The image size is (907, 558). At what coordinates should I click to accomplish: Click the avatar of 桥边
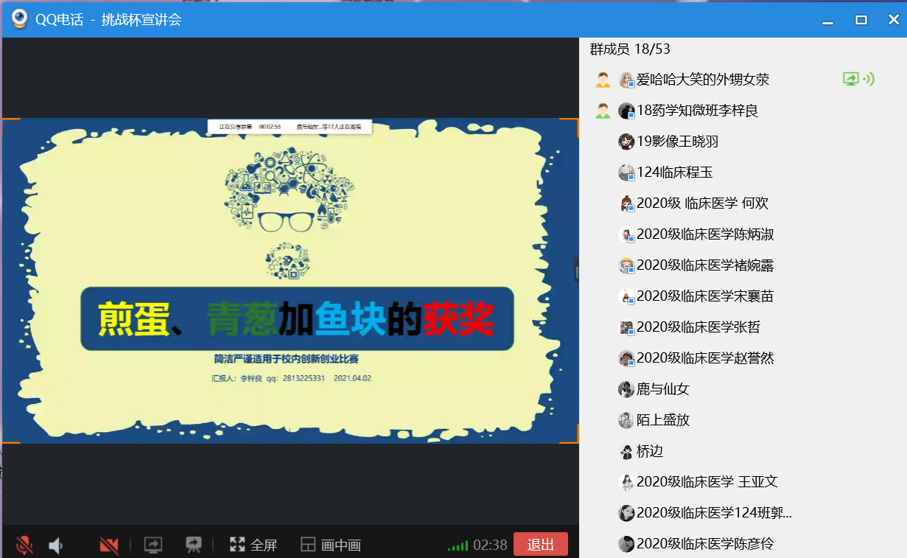[x=626, y=451]
